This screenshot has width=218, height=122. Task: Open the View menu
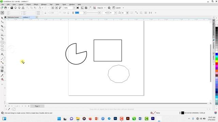(14, 4)
